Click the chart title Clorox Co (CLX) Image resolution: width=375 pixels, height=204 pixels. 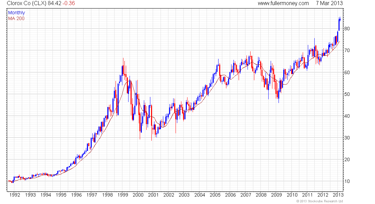(27, 3)
